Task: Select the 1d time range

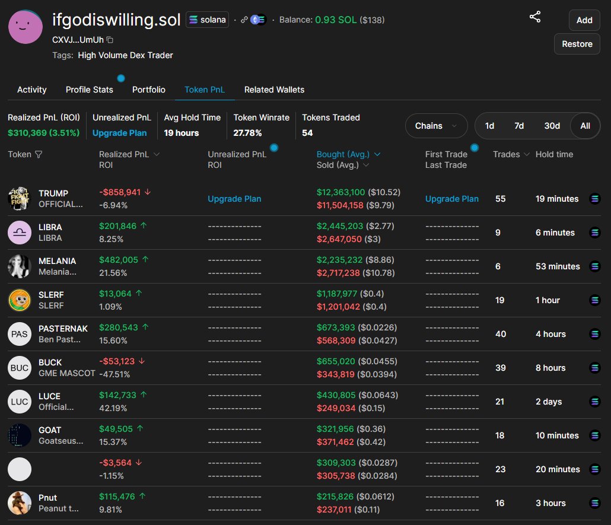Action: [489, 126]
